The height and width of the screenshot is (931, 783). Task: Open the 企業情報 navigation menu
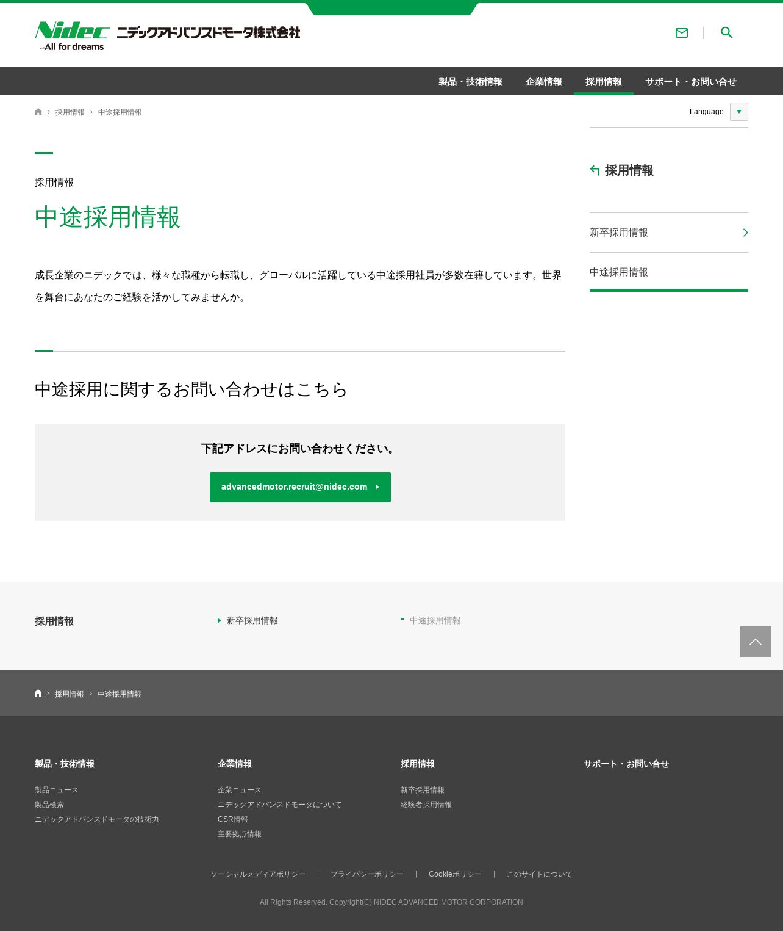(x=544, y=82)
